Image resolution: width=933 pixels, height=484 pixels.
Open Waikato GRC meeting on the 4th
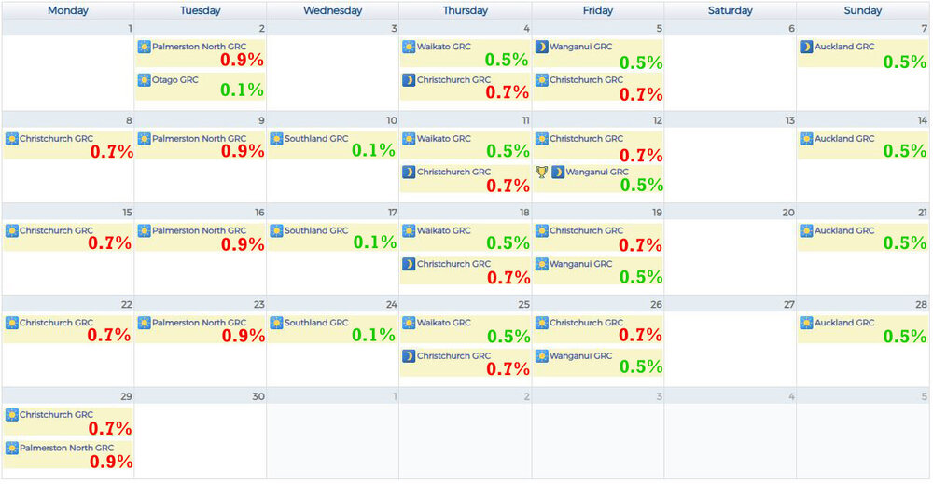pyautogui.click(x=444, y=47)
